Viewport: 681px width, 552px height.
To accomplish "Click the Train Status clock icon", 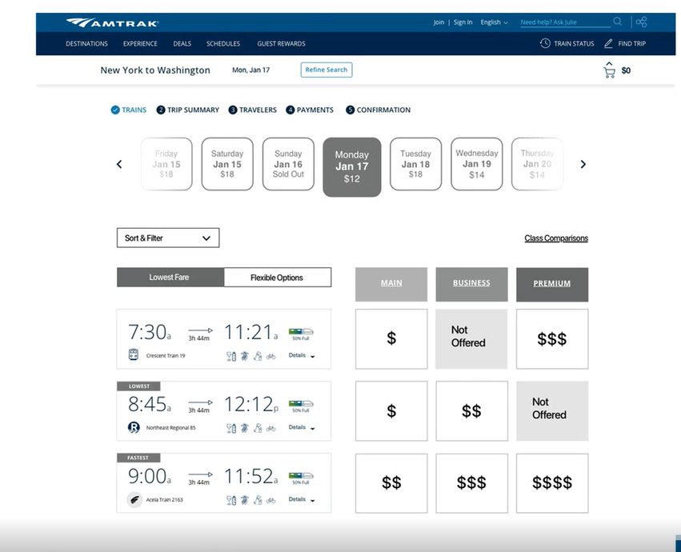I will pyautogui.click(x=545, y=43).
